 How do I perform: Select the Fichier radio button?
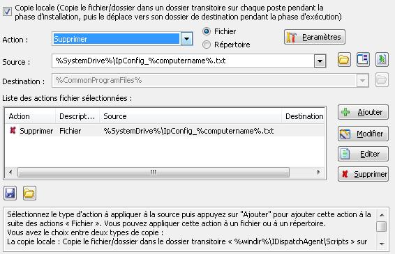(x=207, y=31)
